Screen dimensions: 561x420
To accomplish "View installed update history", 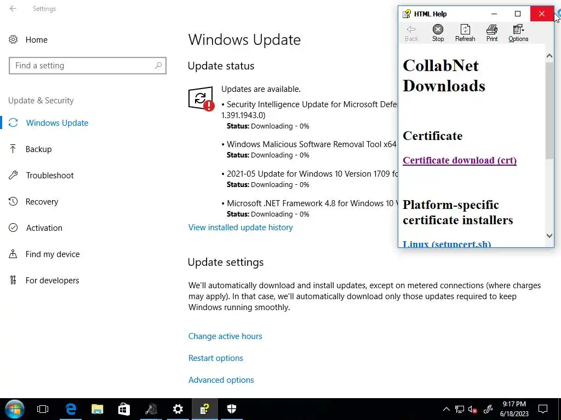I will 241,227.
